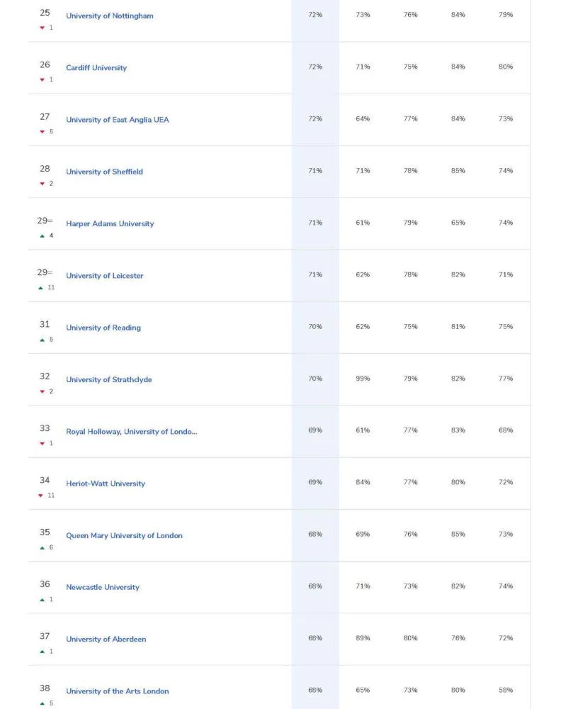Viewport: 561px width, 709px height.
Task: Click Heriot-Watt University link
Action: point(106,484)
